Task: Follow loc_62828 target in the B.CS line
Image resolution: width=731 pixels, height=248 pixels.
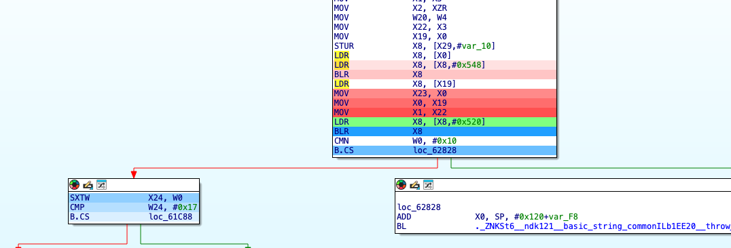Action: pos(435,150)
